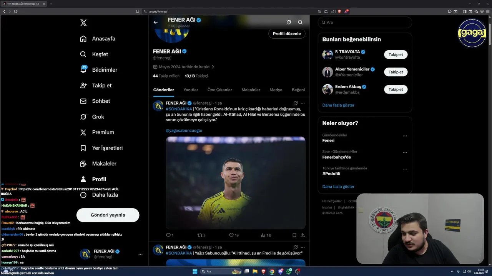Reply to the Ronaldo post
Image resolution: width=492 pixels, height=276 pixels.
coord(170,235)
